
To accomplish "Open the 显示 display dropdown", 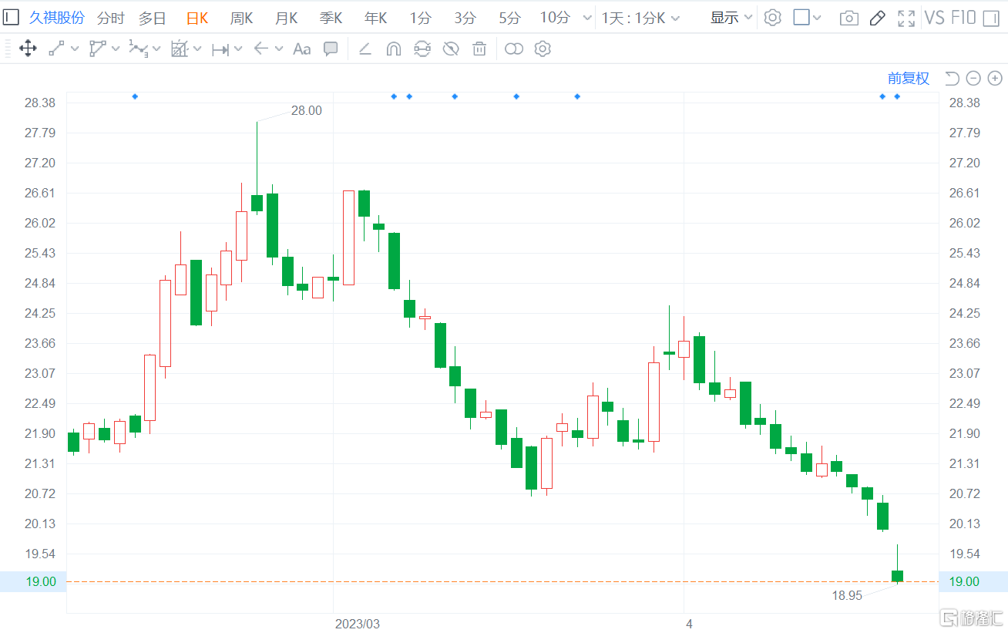I will point(731,18).
